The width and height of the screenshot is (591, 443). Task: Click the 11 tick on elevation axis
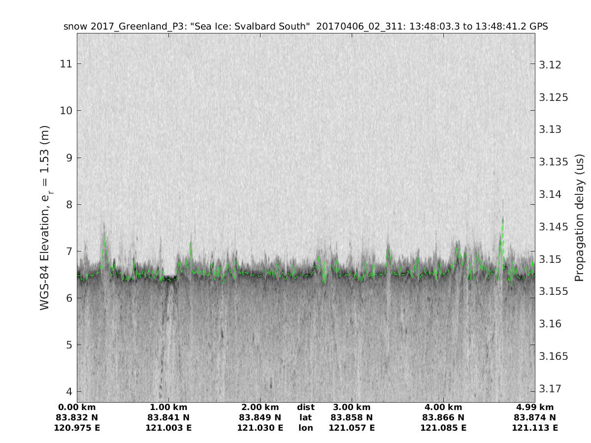point(66,63)
